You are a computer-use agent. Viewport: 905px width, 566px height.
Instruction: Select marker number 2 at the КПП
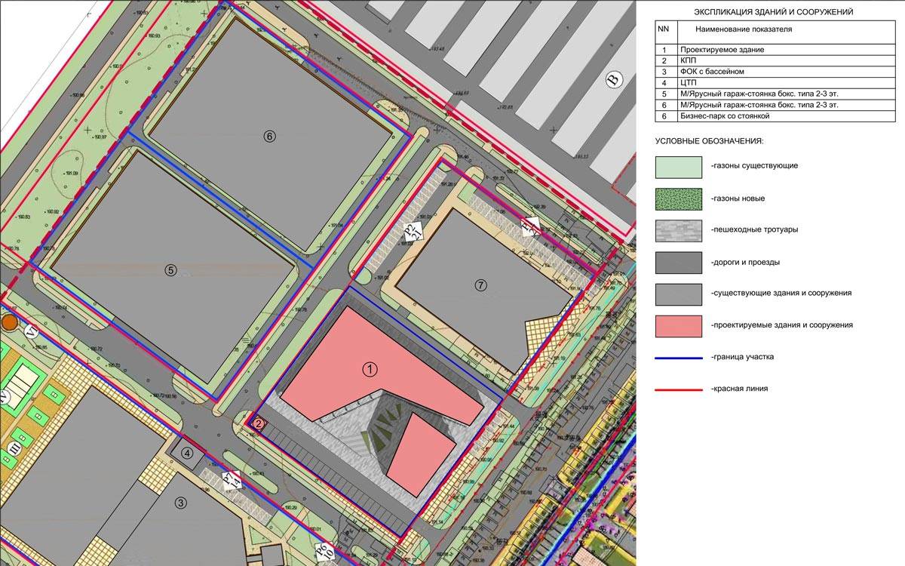coord(258,424)
